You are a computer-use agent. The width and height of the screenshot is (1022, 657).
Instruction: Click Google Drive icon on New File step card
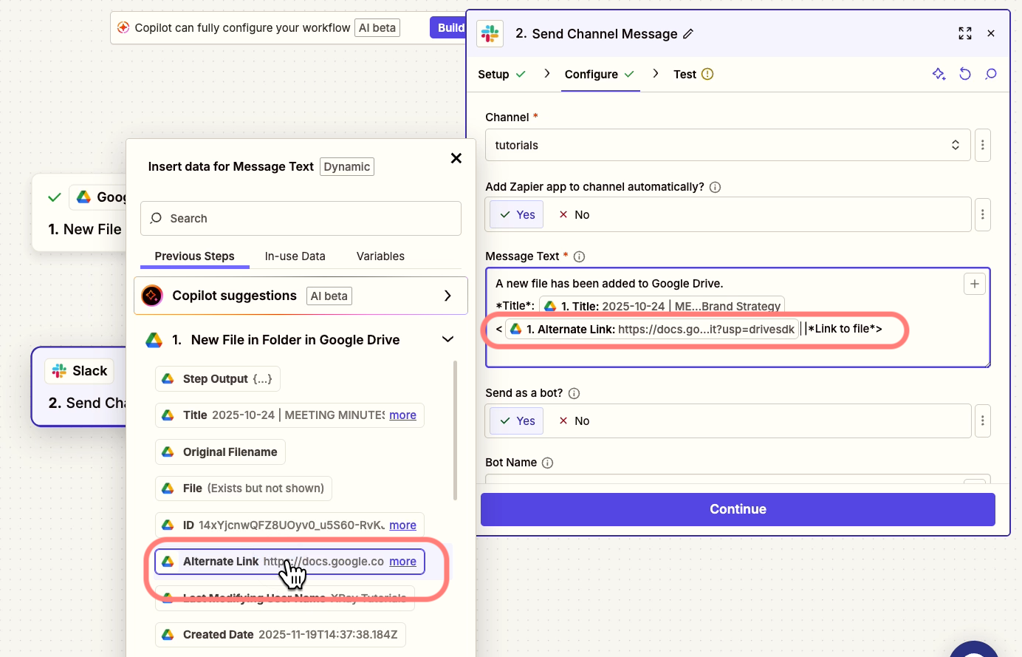pos(83,197)
